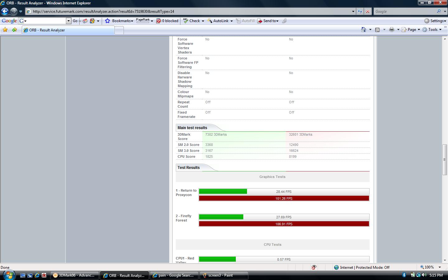Viewport: 448px width, 280px height.
Task: Click the page scroll-down arrow
Action: 445,260
